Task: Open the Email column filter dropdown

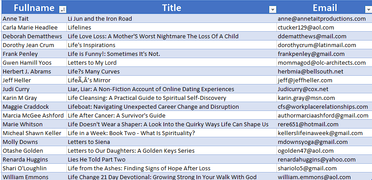Action: (x=368, y=10)
